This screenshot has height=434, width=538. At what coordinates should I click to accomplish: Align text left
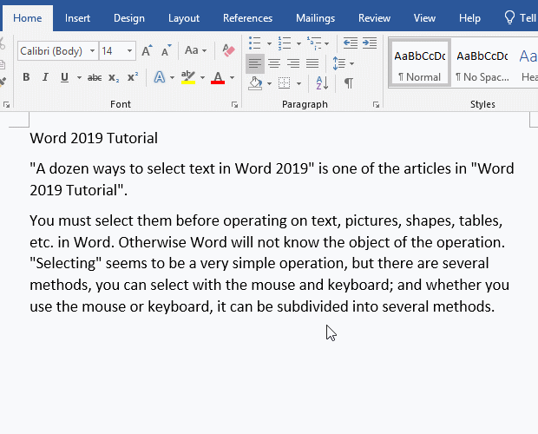pyautogui.click(x=255, y=63)
